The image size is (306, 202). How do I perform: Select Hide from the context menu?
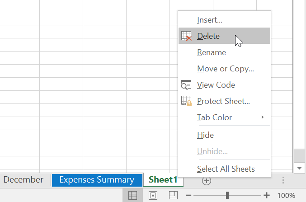206,135
